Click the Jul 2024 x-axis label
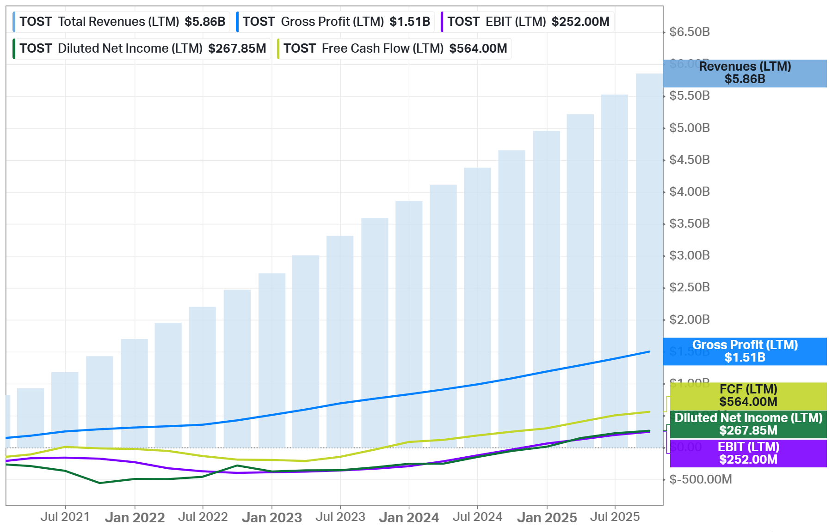Image resolution: width=832 pixels, height=532 pixels. [x=477, y=517]
